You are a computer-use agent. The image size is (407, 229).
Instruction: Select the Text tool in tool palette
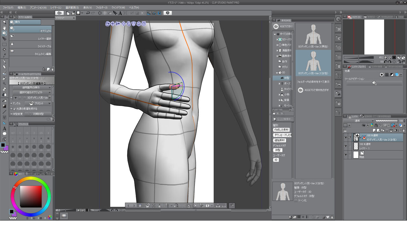(4, 128)
